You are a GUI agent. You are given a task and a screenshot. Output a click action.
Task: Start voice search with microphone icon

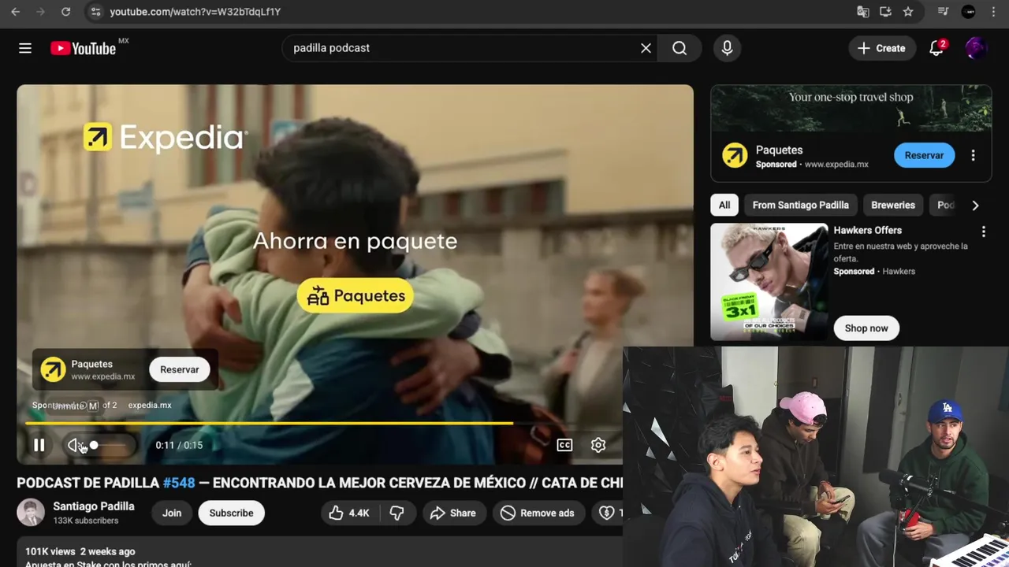[727, 48]
